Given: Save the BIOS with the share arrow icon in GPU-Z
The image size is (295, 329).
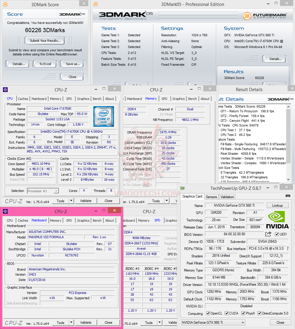Looking at the screenshot, I should pos(268,234).
